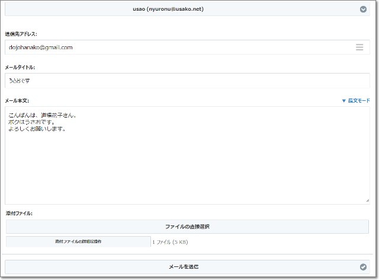Click the メールタイトル label

pos(20,67)
